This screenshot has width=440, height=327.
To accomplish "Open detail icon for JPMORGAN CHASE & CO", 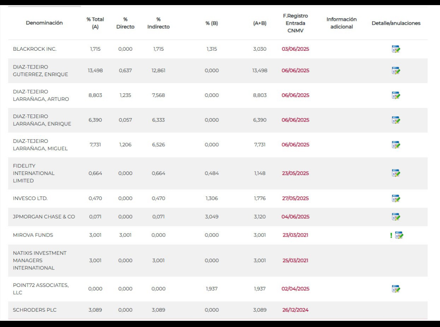I will tap(396, 217).
